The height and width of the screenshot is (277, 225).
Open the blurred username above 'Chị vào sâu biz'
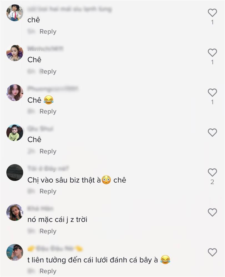[x=48, y=168]
